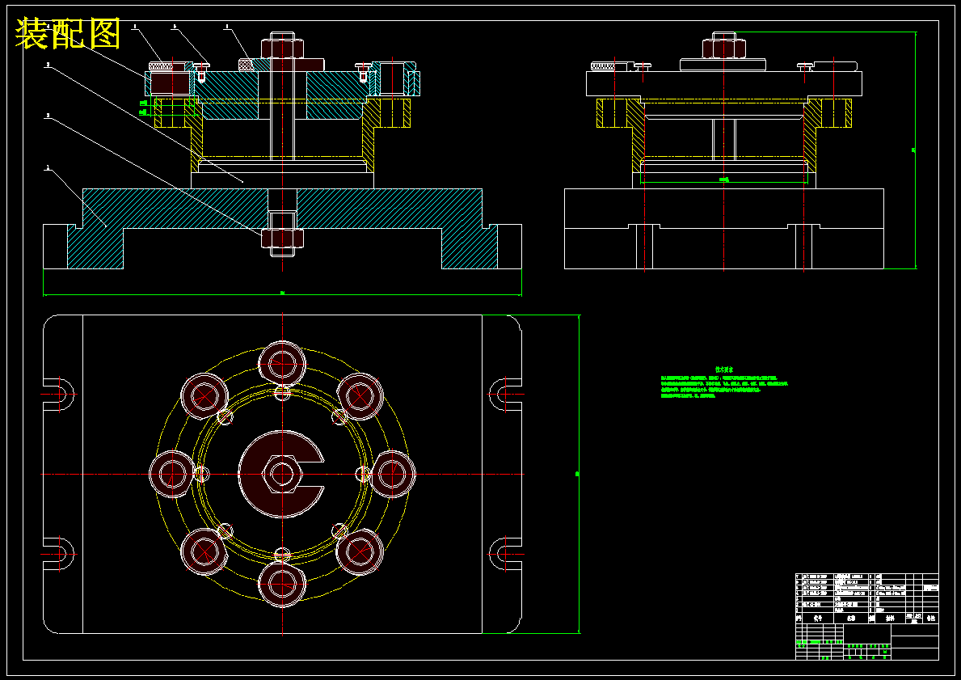Pick the lower-right bolt hole on the flange circle
This screenshot has width=961, height=680.
(x=360, y=552)
